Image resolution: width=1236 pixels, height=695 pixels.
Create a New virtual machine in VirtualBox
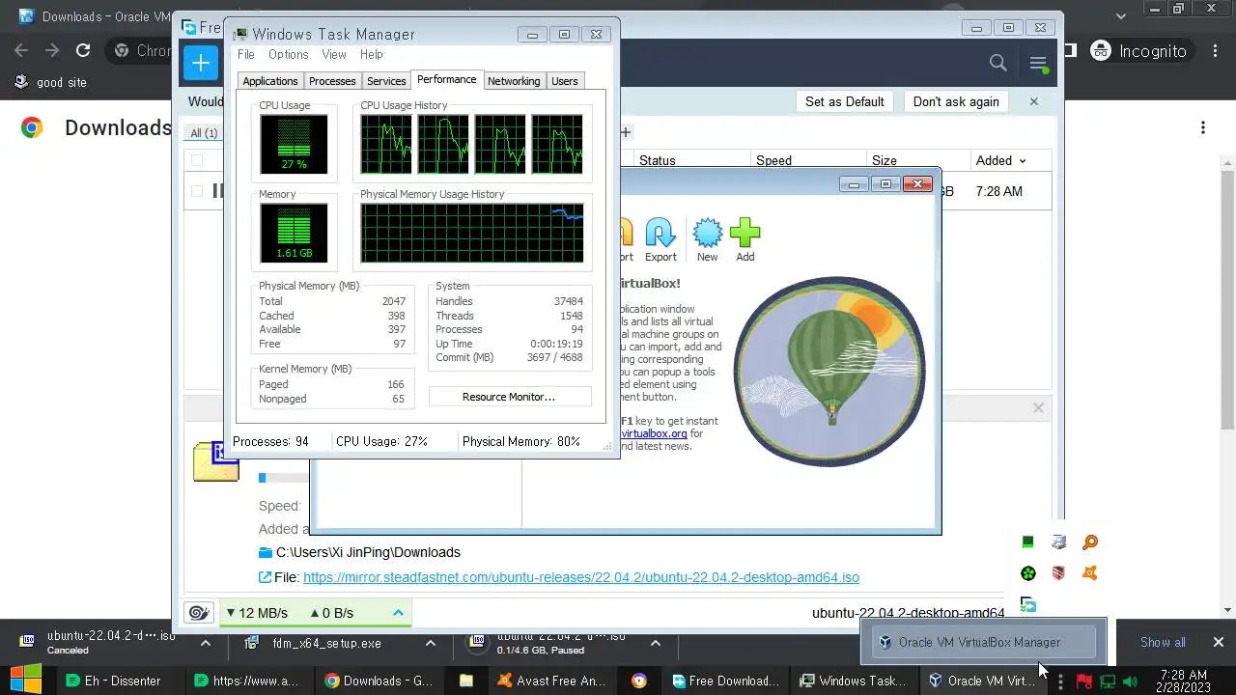[708, 239]
